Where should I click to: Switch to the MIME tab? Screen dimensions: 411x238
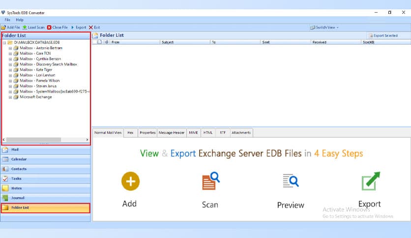pyautogui.click(x=193, y=133)
